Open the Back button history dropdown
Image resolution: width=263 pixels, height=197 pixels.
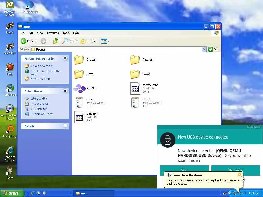[x=36, y=41]
